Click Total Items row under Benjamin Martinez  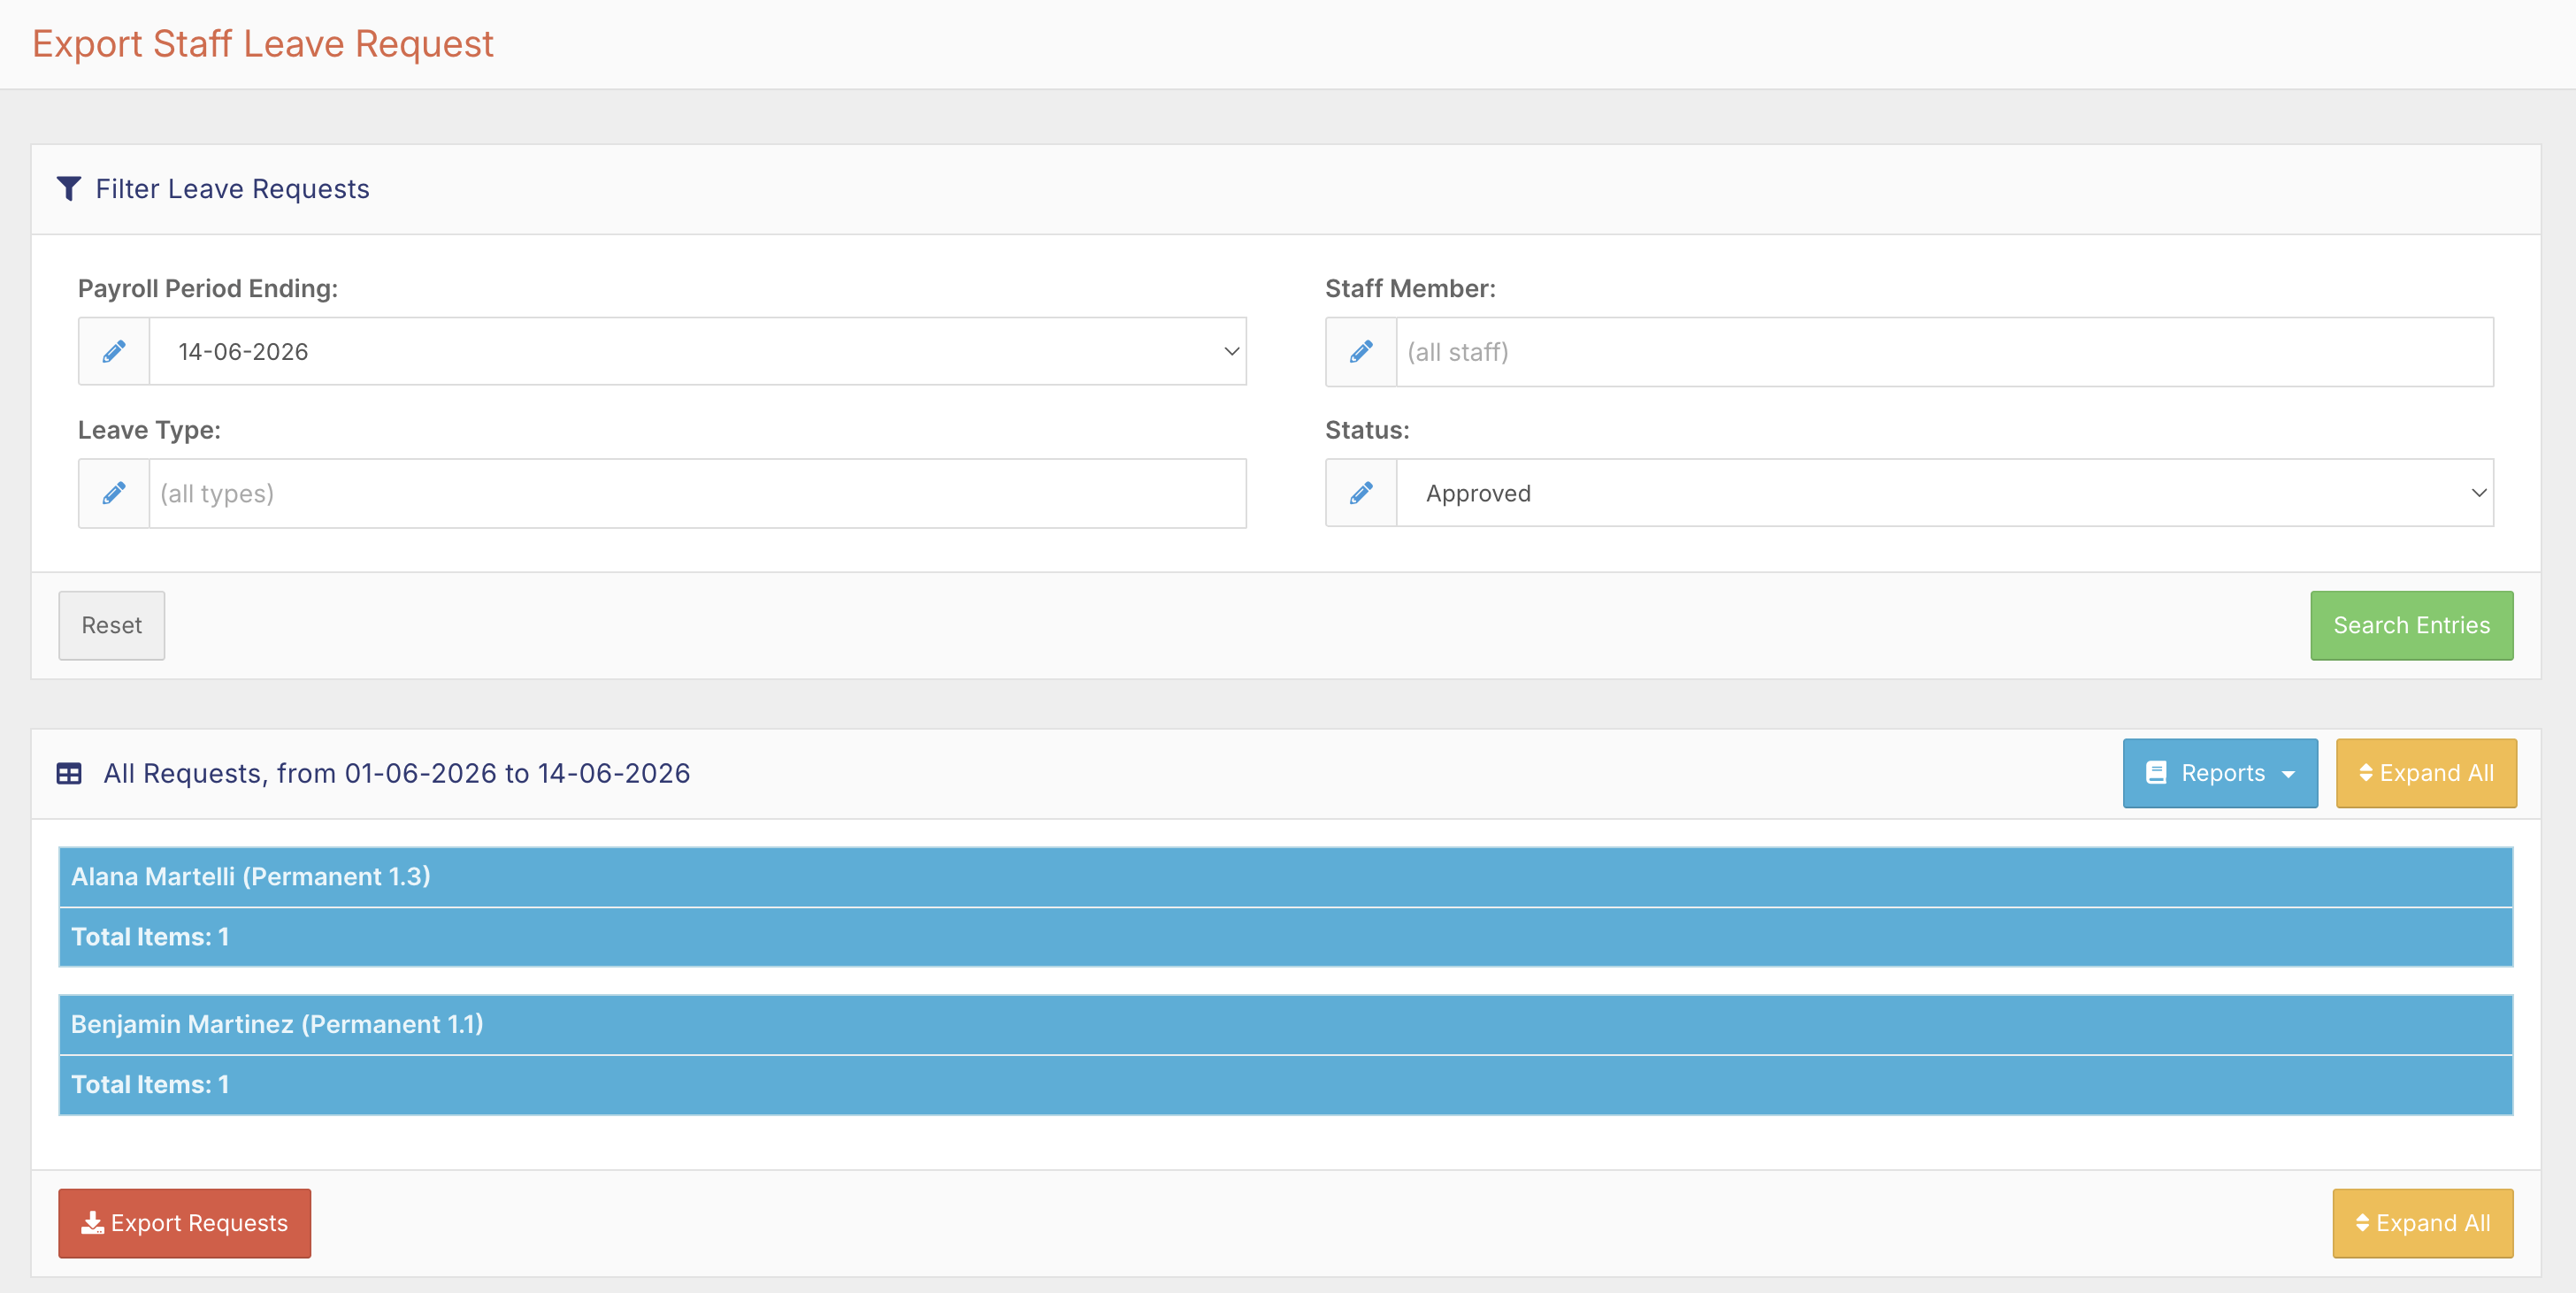pos(1286,1085)
